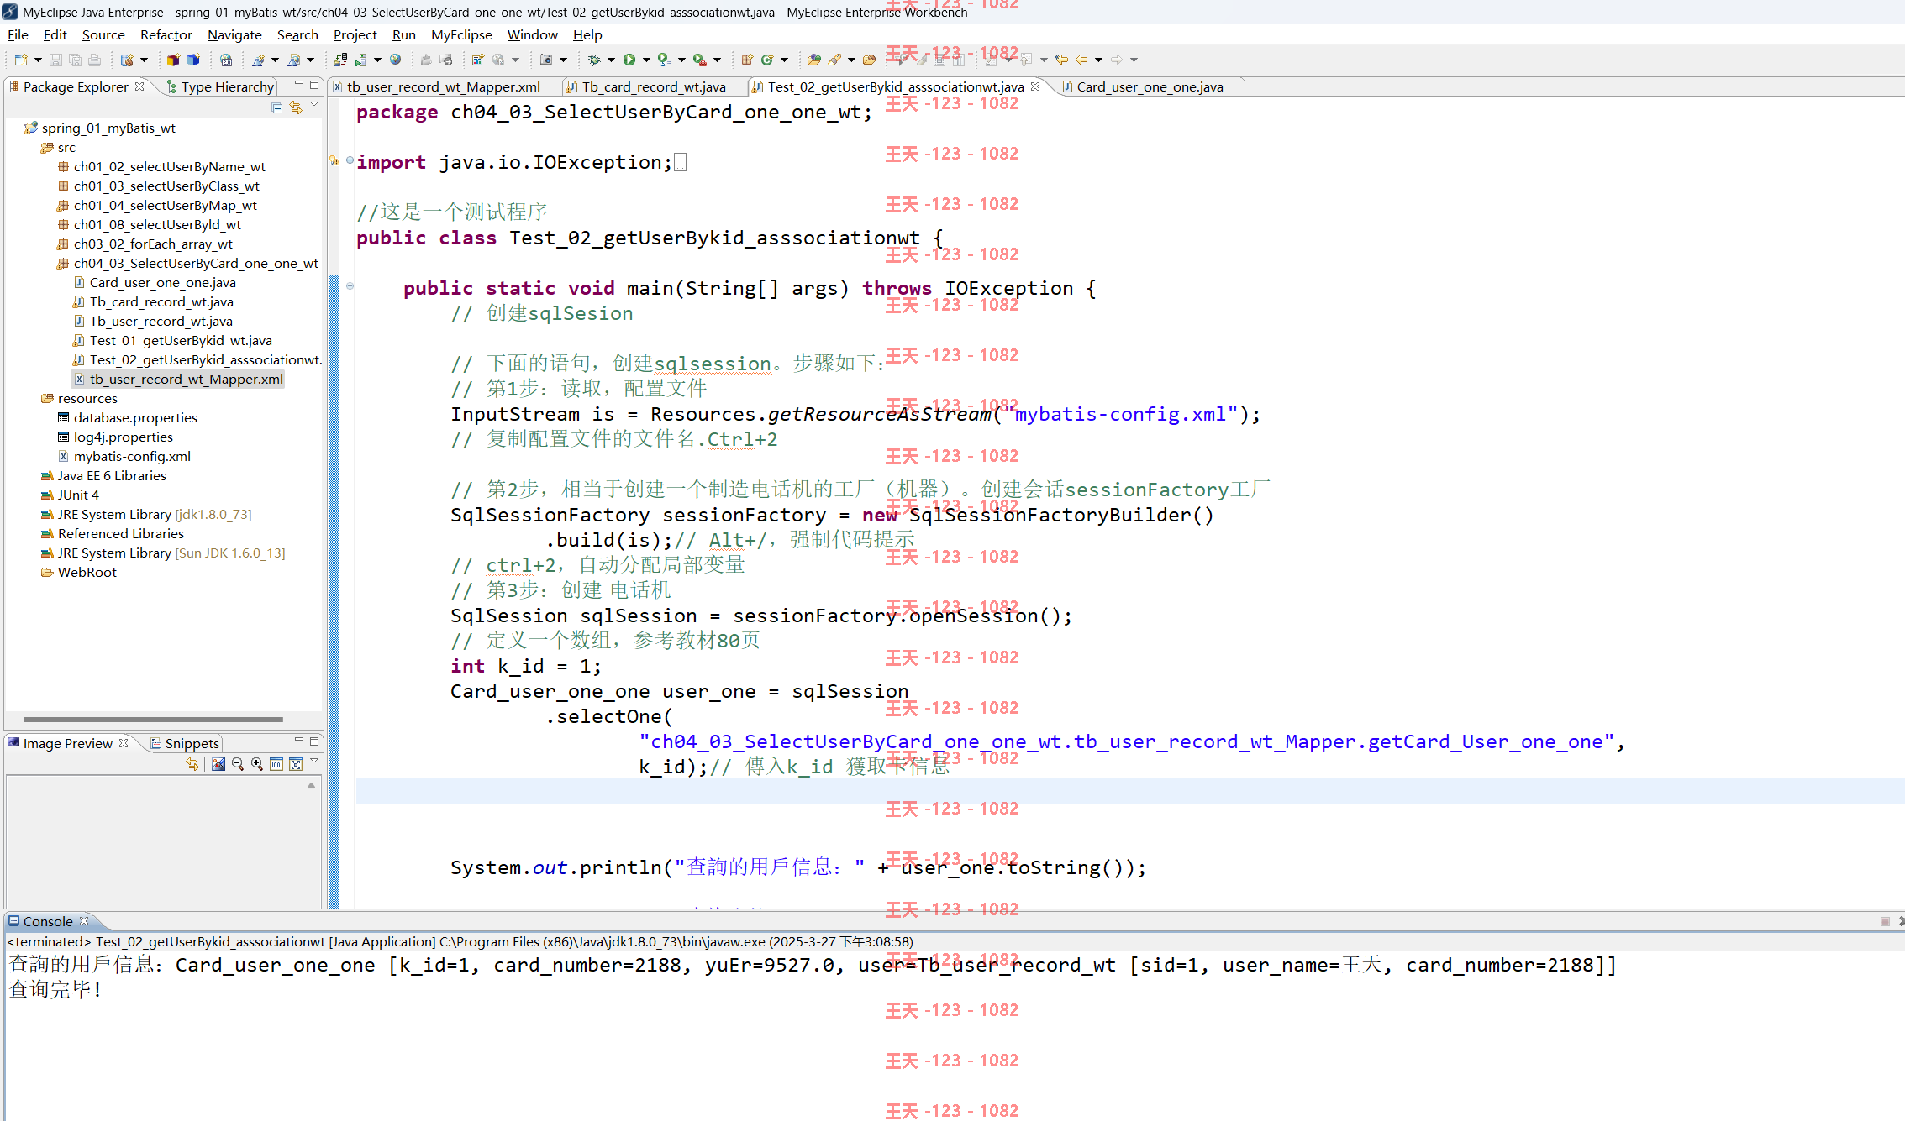This screenshot has height=1121, width=1905.
Task: Open the New file dropdown arrow
Action: pyautogui.click(x=38, y=60)
